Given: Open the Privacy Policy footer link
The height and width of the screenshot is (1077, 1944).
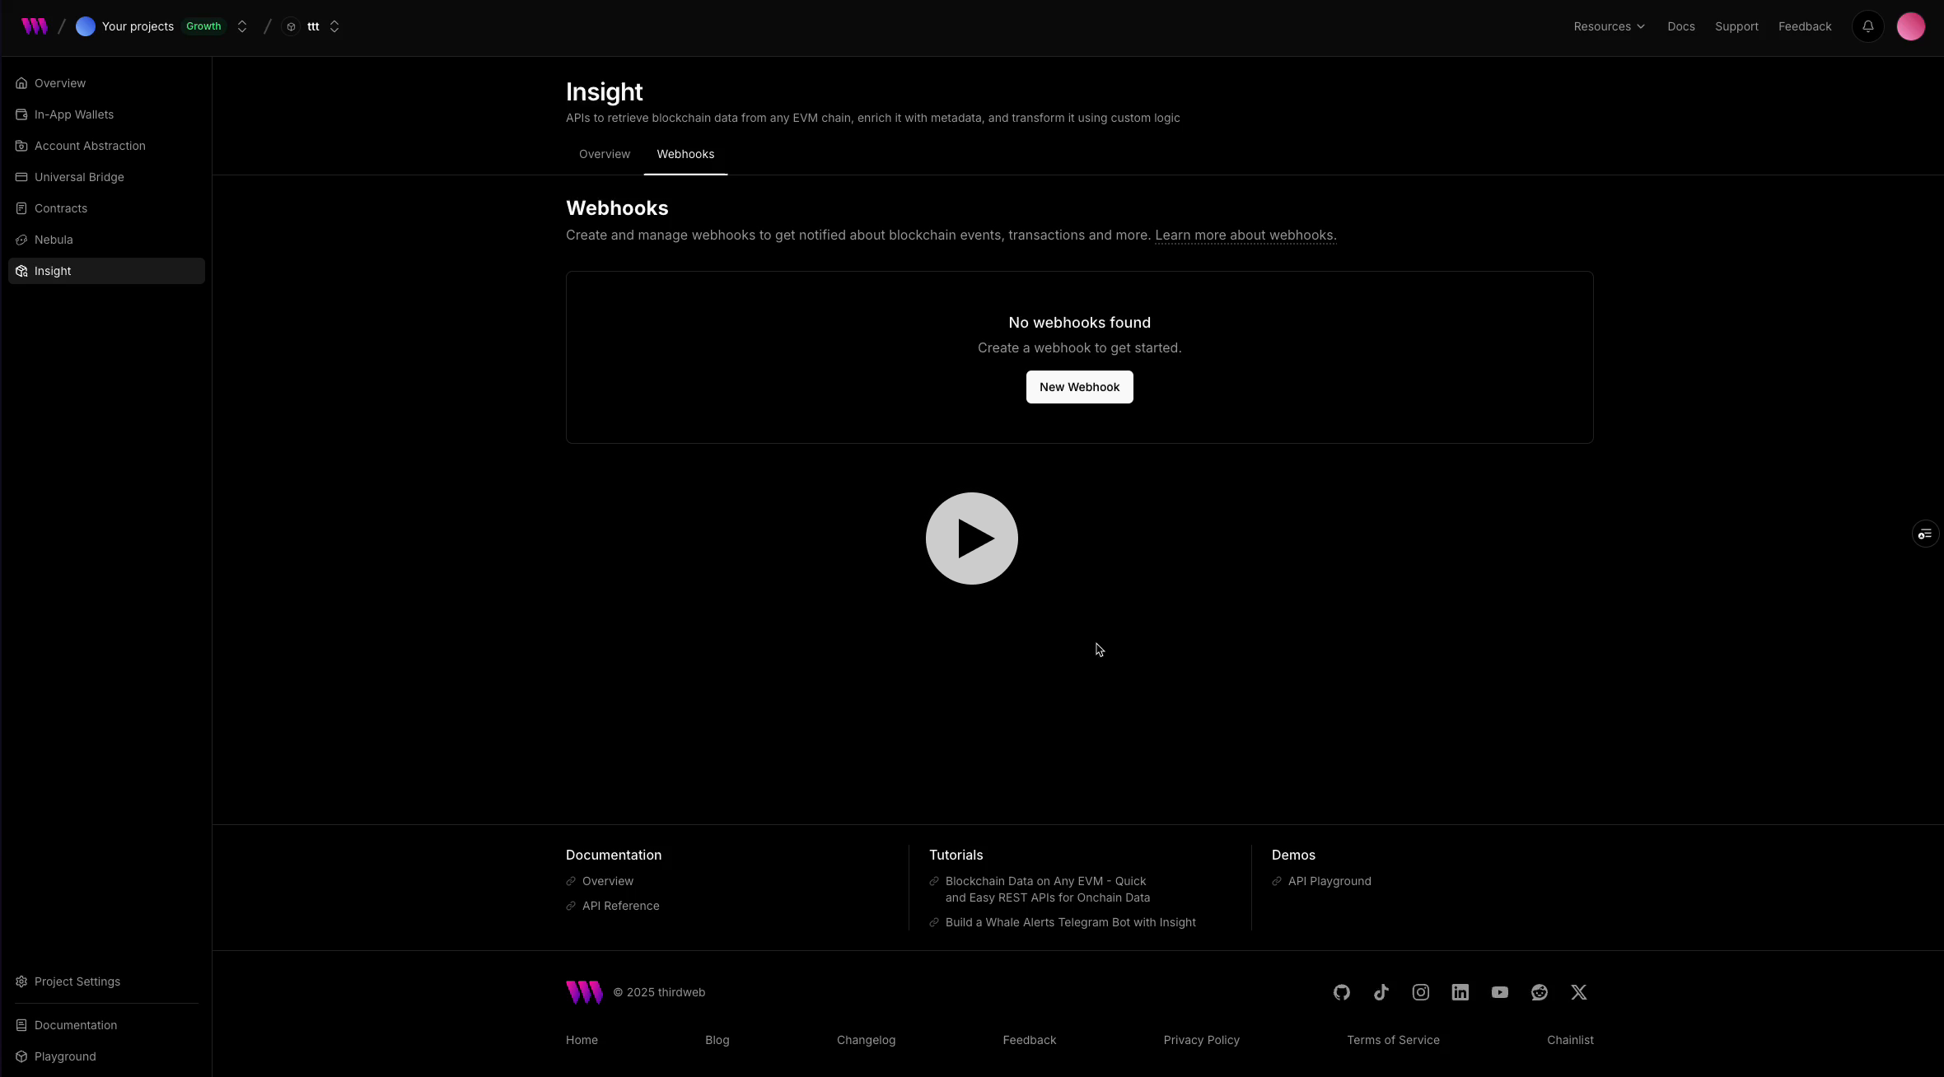Looking at the screenshot, I should (1202, 1040).
